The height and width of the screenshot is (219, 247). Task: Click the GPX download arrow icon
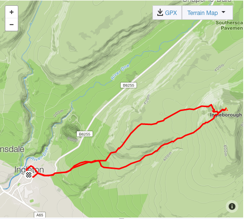[x=160, y=13]
